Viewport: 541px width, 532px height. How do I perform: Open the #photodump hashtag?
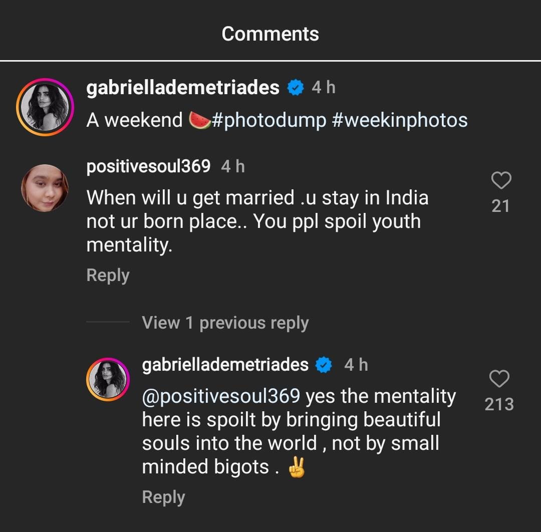(x=268, y=121)
